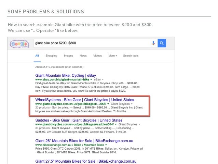Viewport: 218px width, 164px height.
Task: Click the Google doodle logo
Action: (x=19, y=44)
